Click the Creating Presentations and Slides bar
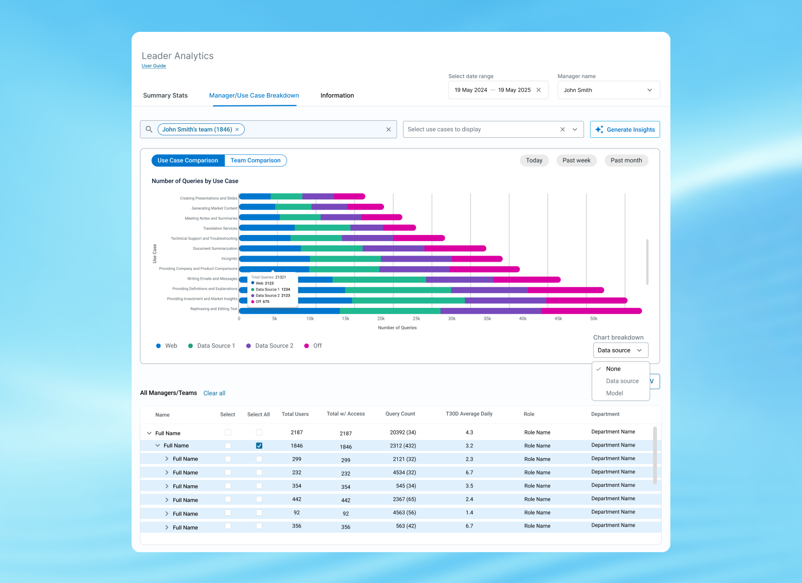Screen dimensions: 802x583 pos(302,196)
